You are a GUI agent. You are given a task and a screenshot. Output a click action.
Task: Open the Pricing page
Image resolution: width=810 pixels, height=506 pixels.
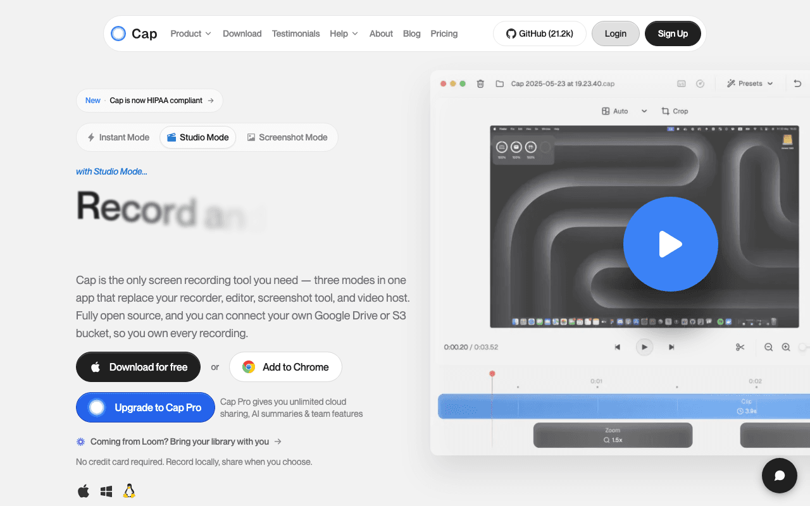click(444, 34)
